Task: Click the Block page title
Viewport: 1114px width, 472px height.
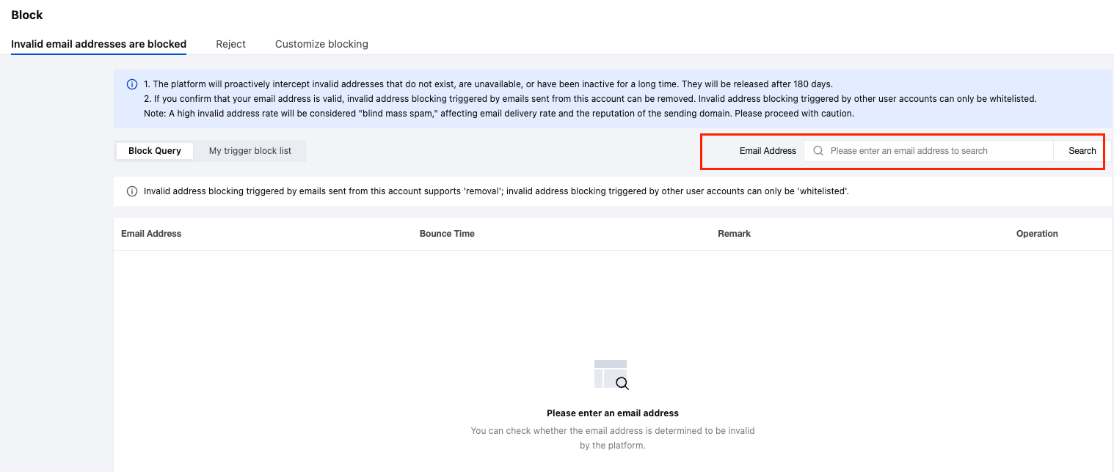Action: 27,15
